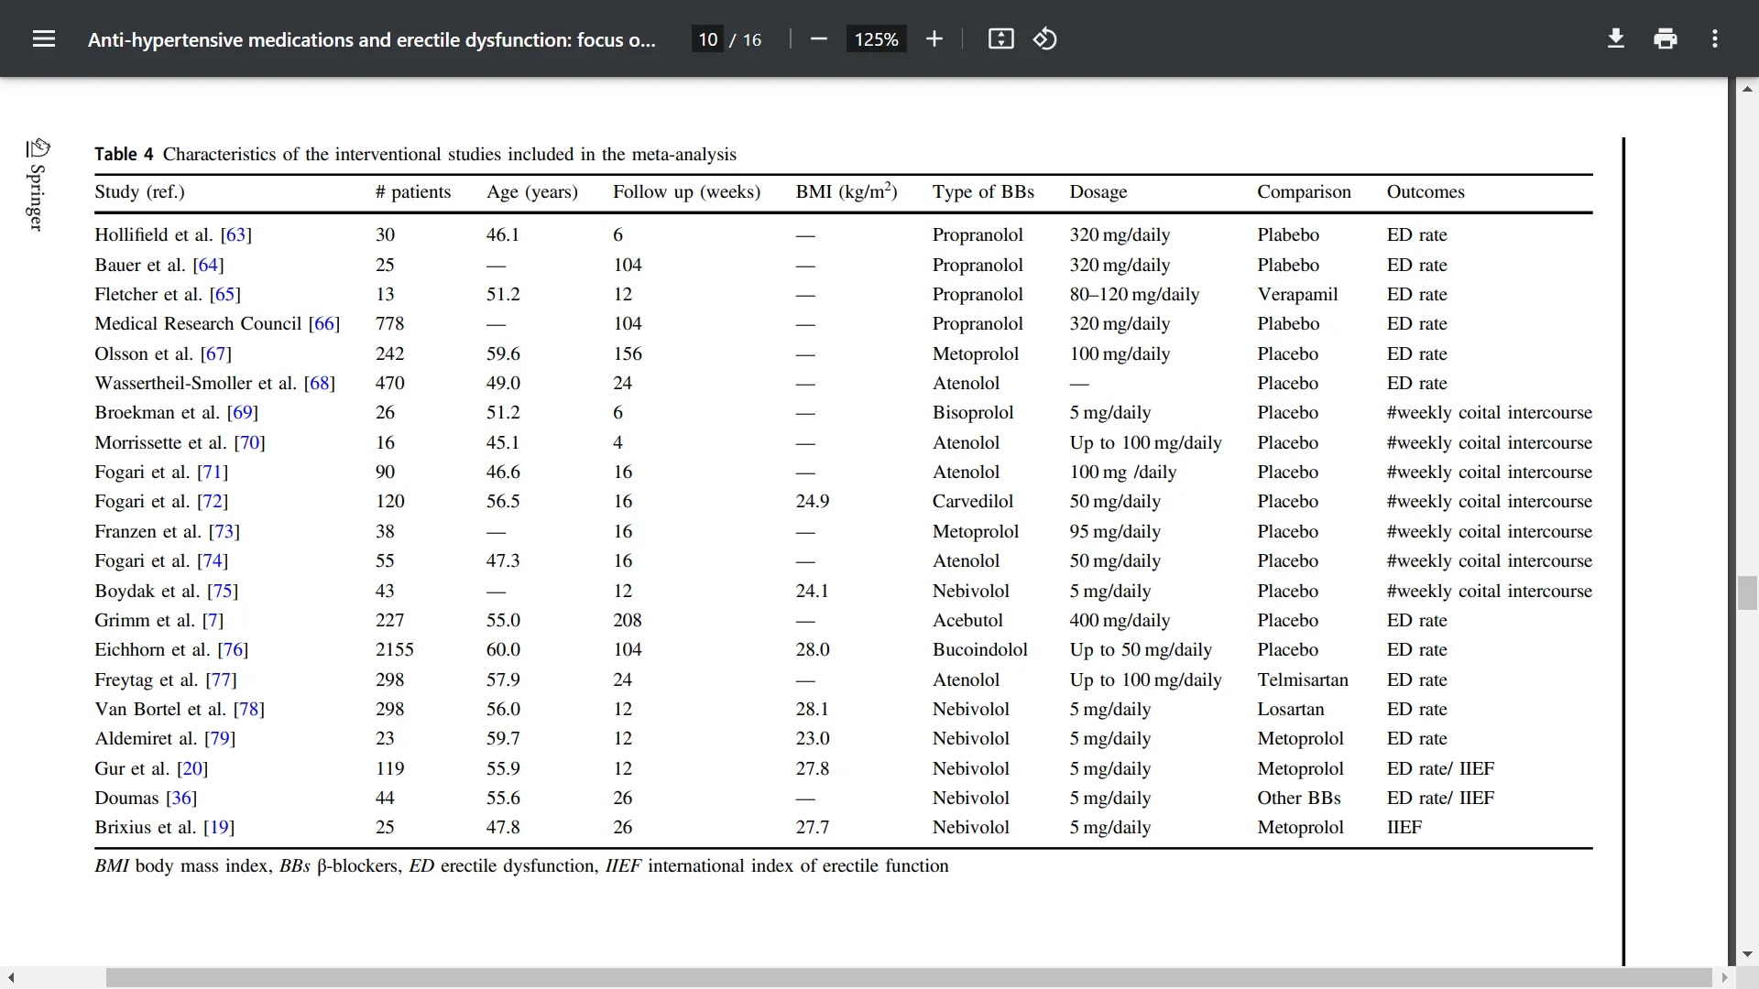Click the 'Table 4' caption label
Viewport: 1759px width, 989px height.
pyautogui.click(x=124, y=154)
